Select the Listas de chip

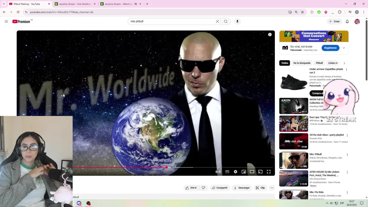coord(333,63)
